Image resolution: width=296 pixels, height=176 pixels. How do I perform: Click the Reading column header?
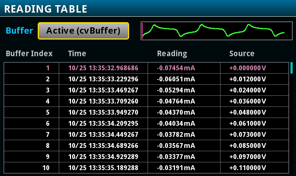click(172, 54)
